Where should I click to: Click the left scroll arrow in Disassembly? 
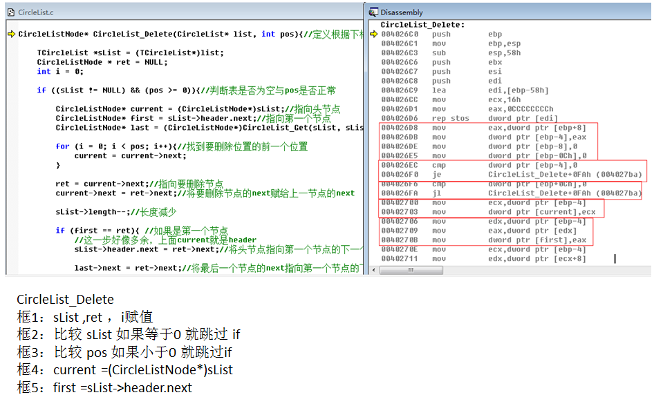[x=373, y=270]
